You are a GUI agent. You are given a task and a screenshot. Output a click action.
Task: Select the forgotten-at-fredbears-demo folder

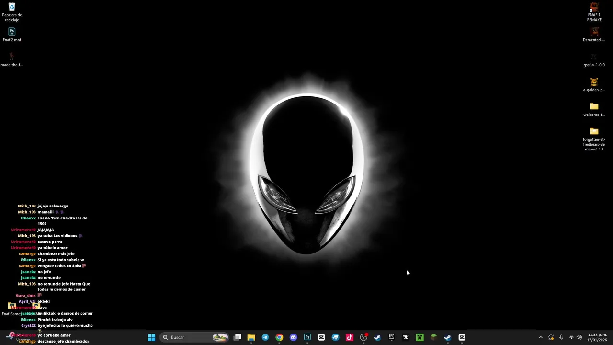(594, 139)
